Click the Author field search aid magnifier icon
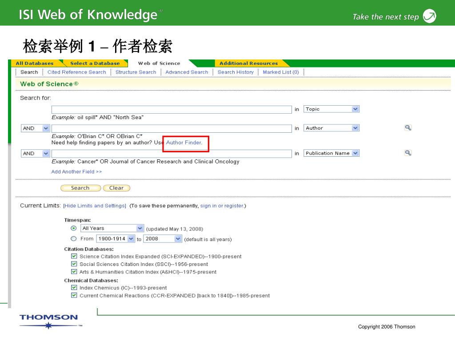The width and height of the screenshot is (455, 341). (407, 128)
